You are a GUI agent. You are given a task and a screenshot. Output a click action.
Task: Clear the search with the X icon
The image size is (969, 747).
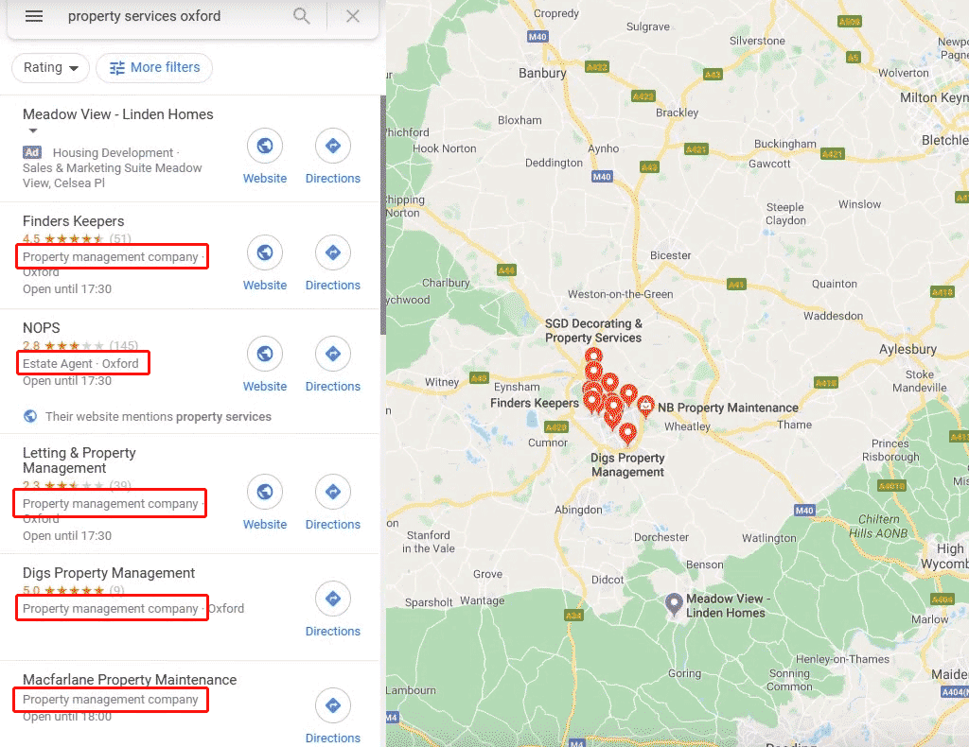click(x=353, y=16)
